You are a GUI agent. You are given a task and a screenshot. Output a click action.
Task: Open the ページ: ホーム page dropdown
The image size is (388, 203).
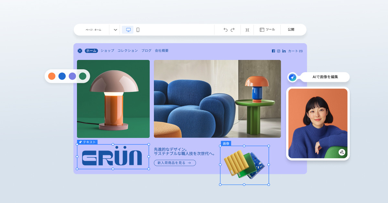tap(93, 30)
